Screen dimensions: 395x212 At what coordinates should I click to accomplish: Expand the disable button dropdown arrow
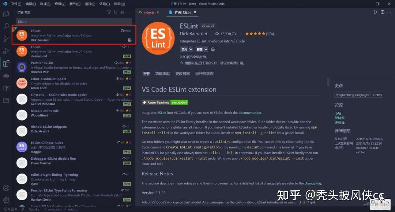click(x=191, y=49)
